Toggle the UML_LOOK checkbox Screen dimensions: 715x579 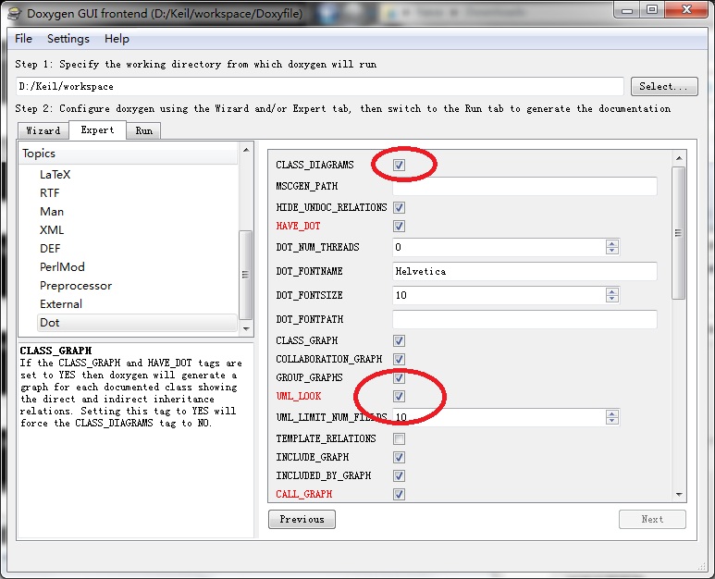tap(399, 396)
